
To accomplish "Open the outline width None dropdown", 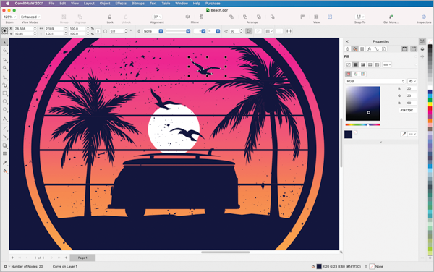I will [x=153, y=31].
